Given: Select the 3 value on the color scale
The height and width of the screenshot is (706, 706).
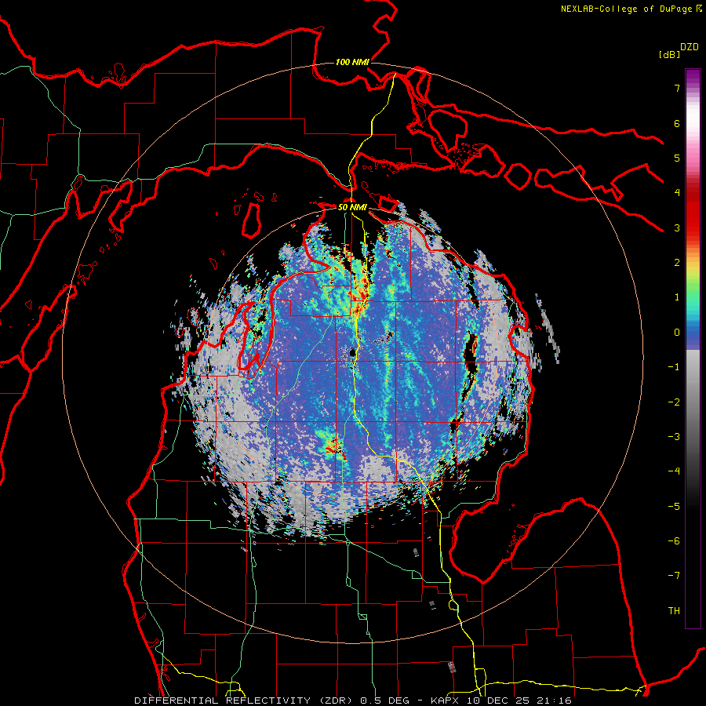Looking at the screenshot, I should 677,227.
